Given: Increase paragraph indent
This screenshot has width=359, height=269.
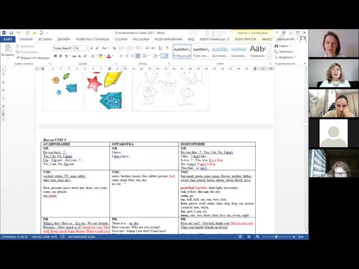Looking at the screenshot, I should (x=153, y=48).
